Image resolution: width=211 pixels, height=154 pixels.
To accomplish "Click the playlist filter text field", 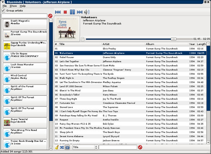I will tap(118, 147).
